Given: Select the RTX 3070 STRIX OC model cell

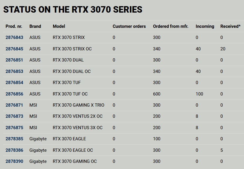Looking at the screenshot, I should 72,49.
